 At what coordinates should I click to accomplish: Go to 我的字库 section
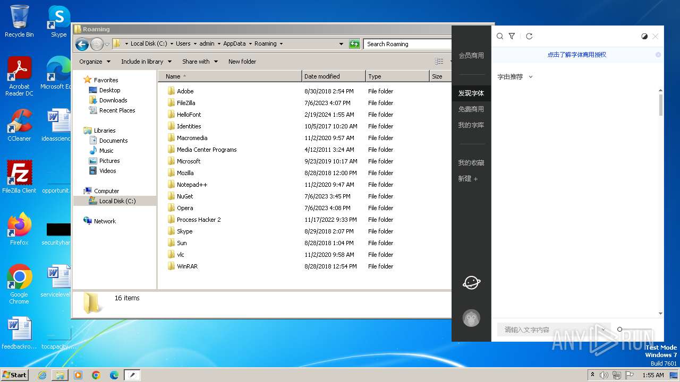point(471,125)
